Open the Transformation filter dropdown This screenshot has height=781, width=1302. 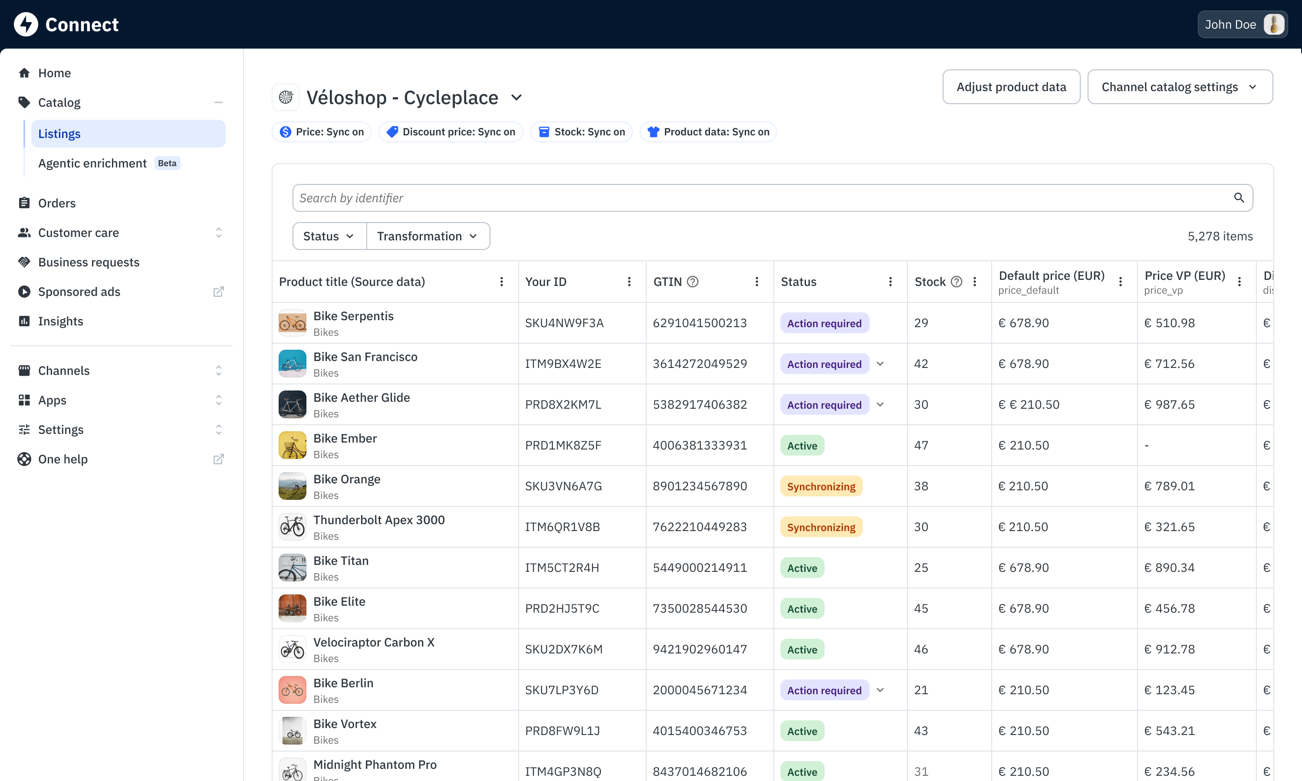(x=428, y=236)
